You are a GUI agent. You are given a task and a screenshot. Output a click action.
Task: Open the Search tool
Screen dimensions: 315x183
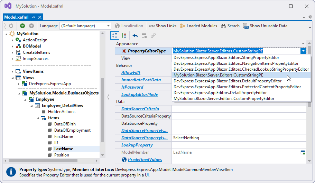click(230, 26)
